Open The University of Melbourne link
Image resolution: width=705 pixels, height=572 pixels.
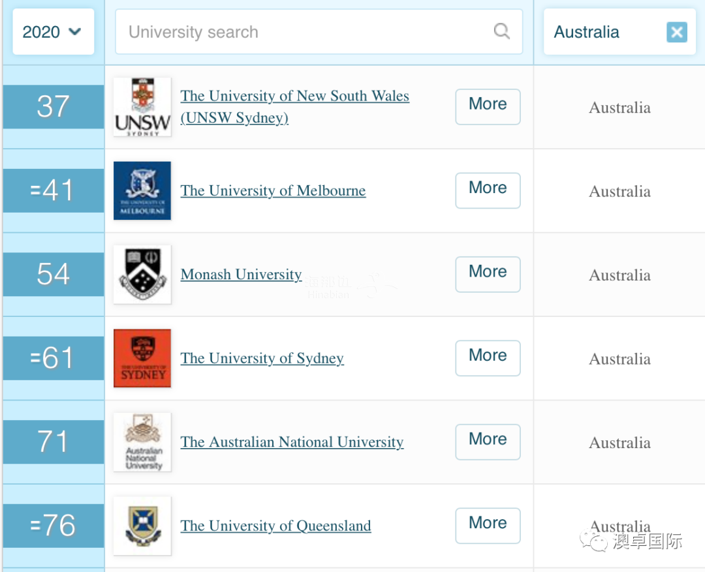pyautogui.click(x=273, y=190)
